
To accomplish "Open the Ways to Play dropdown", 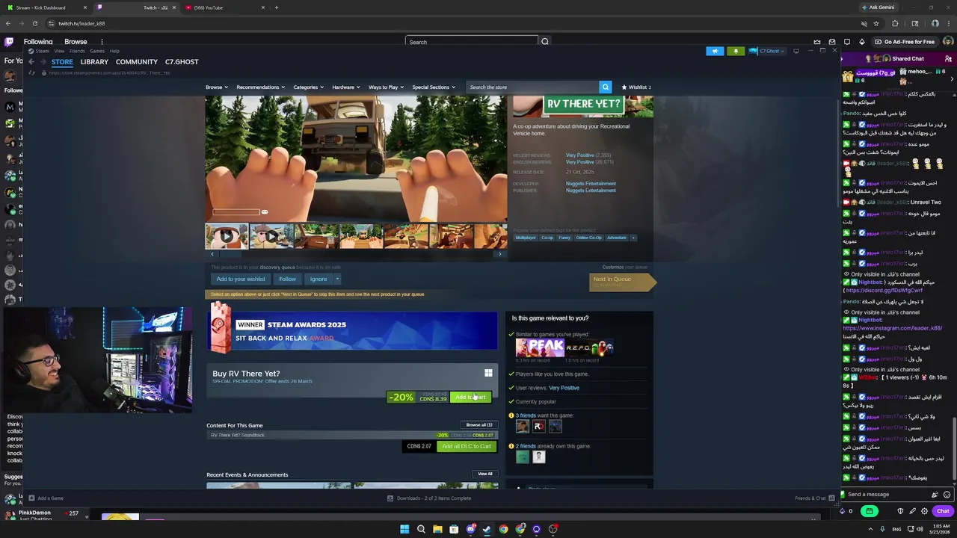I will click(386, 87).
